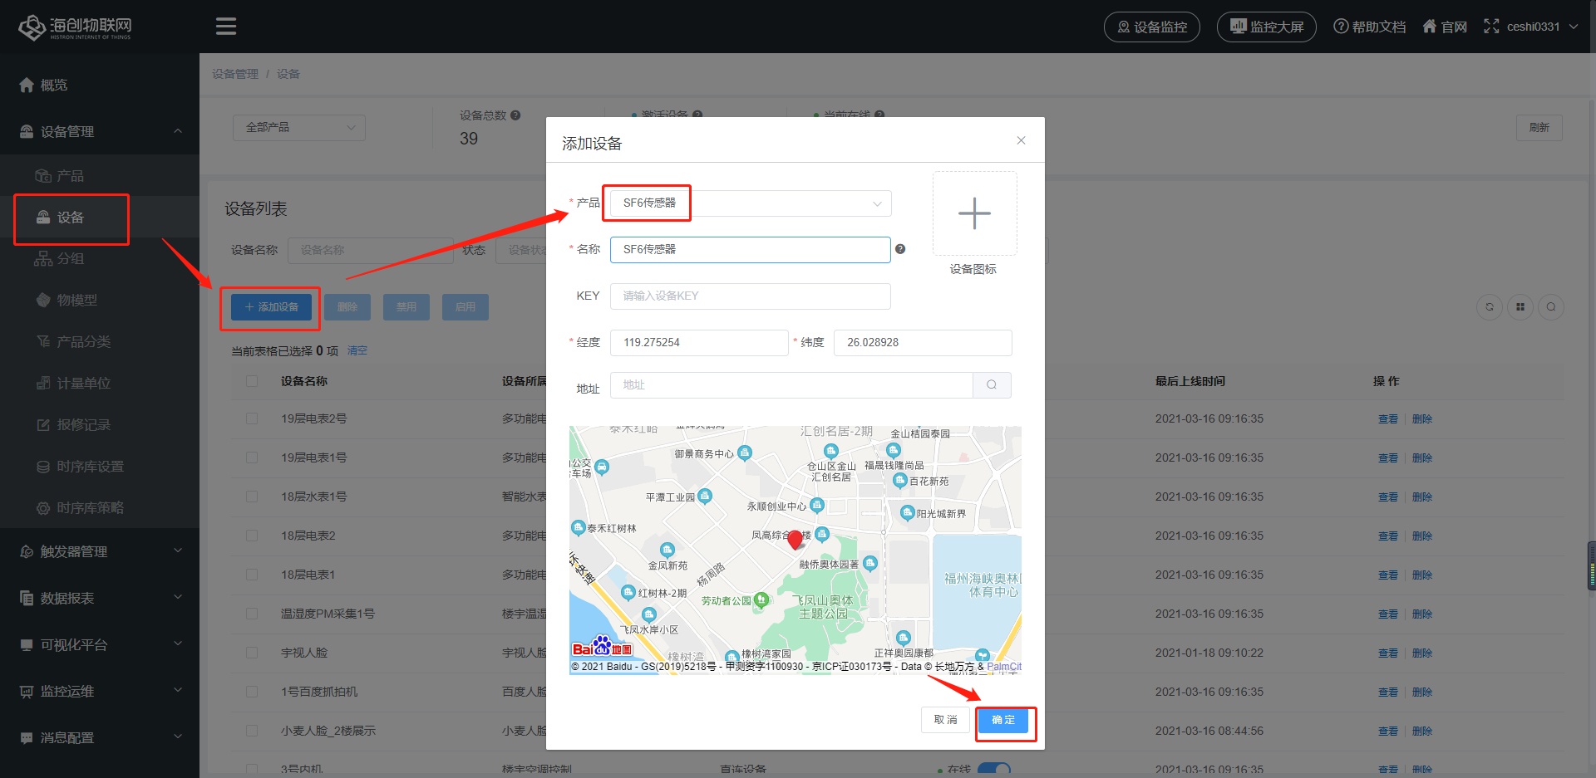Click the 名称 input field

pos(751,250)
